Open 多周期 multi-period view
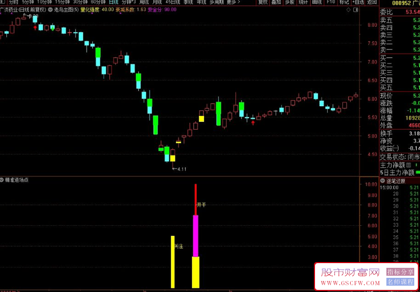The height and width of the screenshot is (292, 420). 216,2
